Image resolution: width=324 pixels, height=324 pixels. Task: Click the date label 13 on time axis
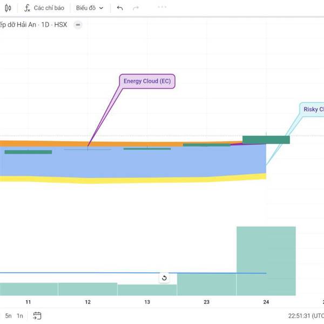[147, 302]
